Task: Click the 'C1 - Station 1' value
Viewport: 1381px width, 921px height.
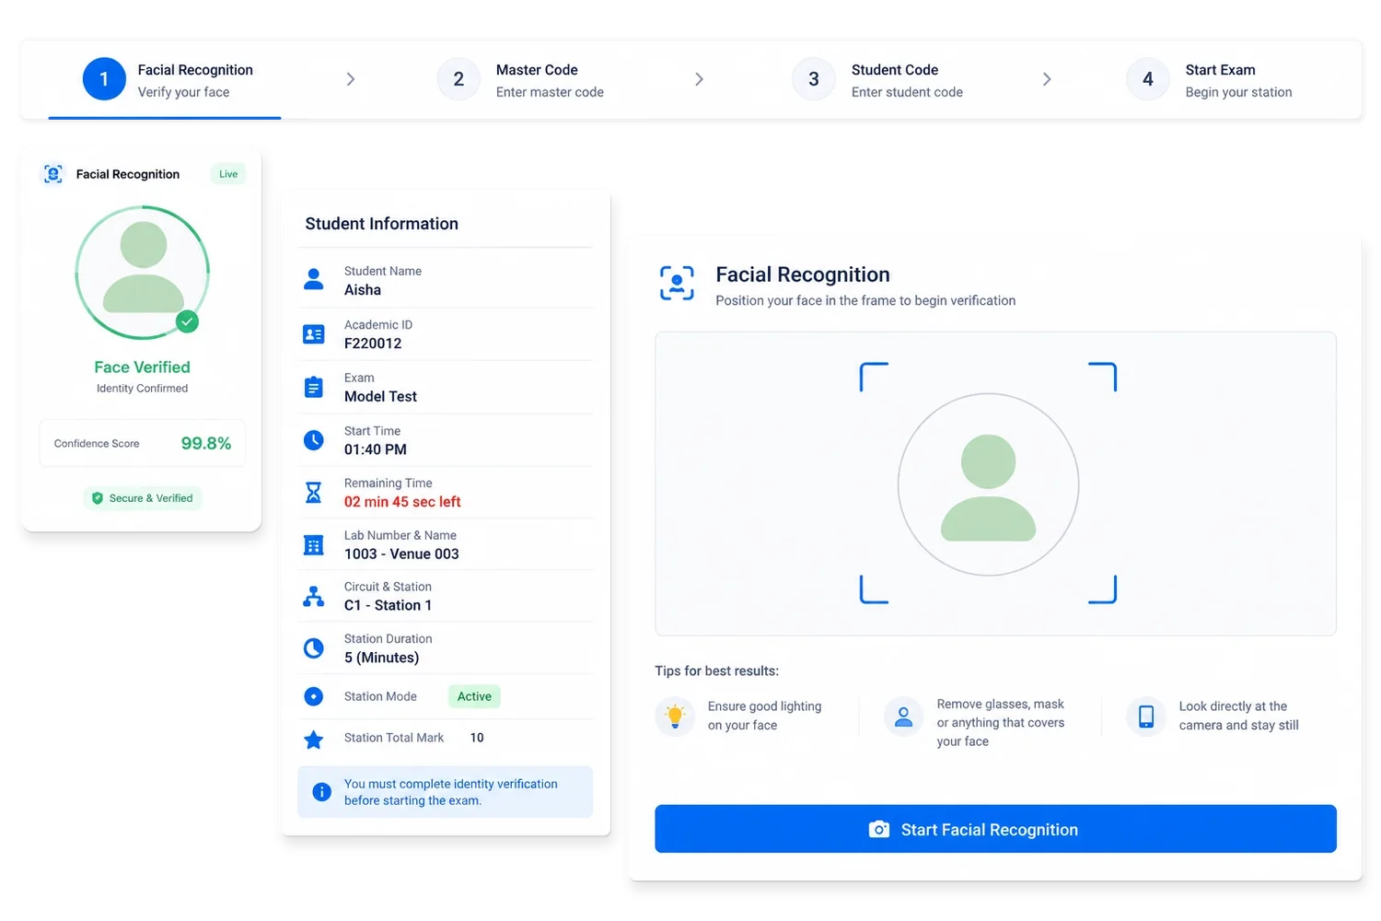Action: pyautogui.click(x=388, y=605)
